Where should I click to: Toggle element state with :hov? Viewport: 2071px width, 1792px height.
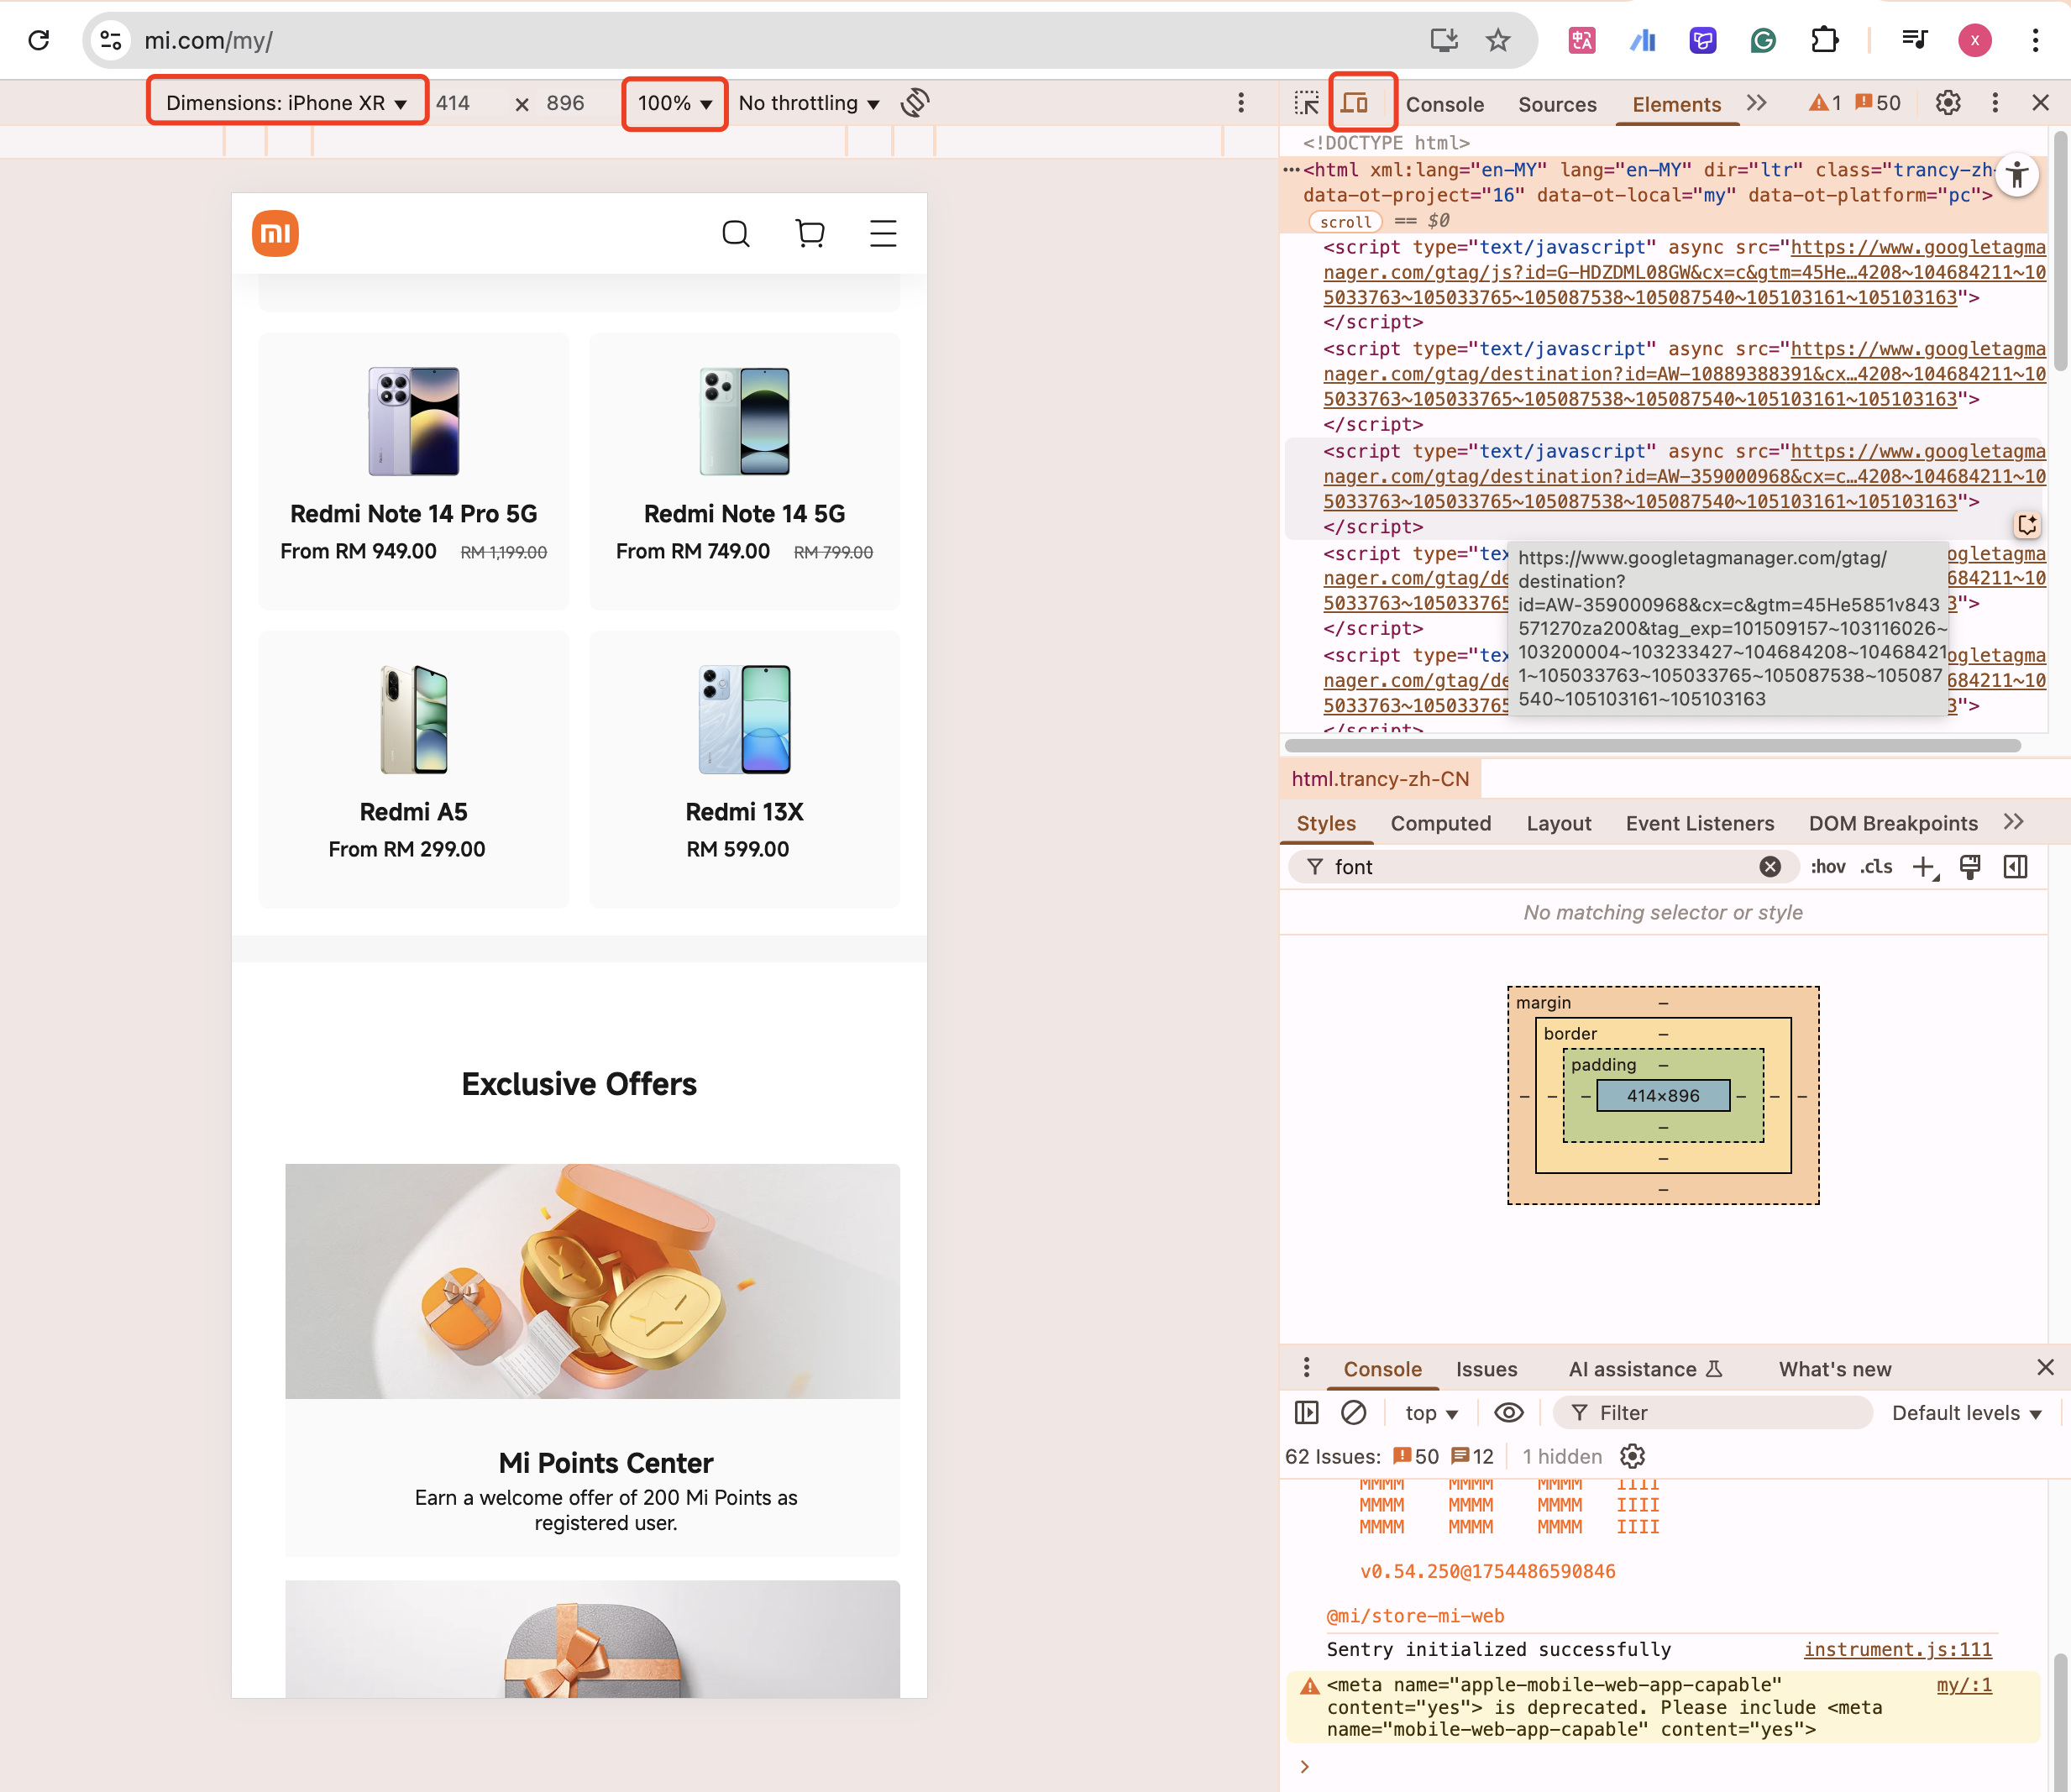click(1827, 867)
